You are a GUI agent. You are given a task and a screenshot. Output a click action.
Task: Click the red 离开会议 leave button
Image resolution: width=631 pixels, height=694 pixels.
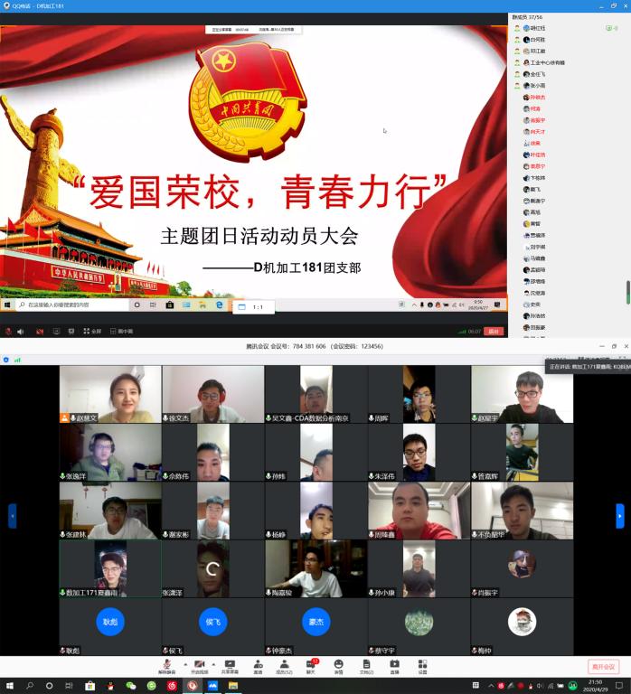pos(603,667)
